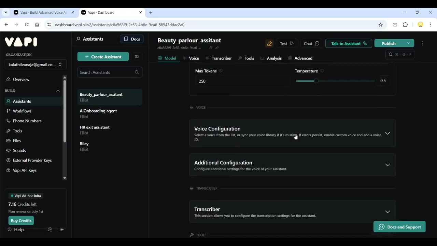Open Workflows in the sidebar
The width and height of the screenshot is (437, 246).
pyautogui.click(x=33, y=111)
